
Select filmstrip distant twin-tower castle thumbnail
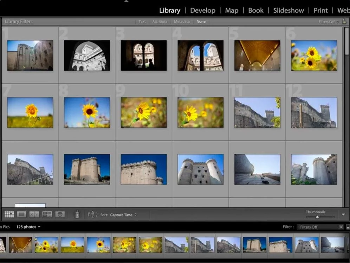[254, 245]
